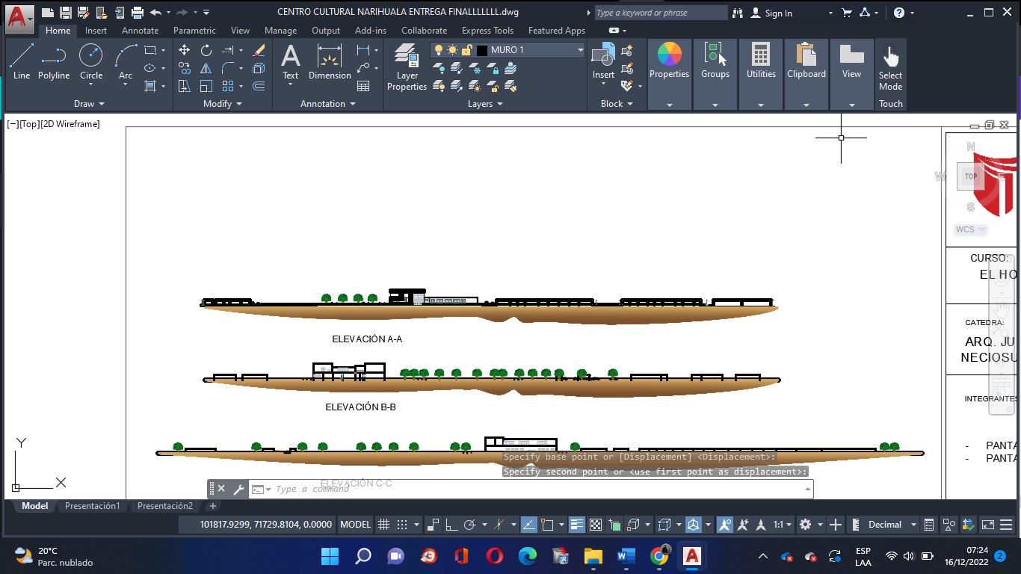1021x574 pixels.
Task: Click MODEL space button in status bar
Action: (355, 525)
